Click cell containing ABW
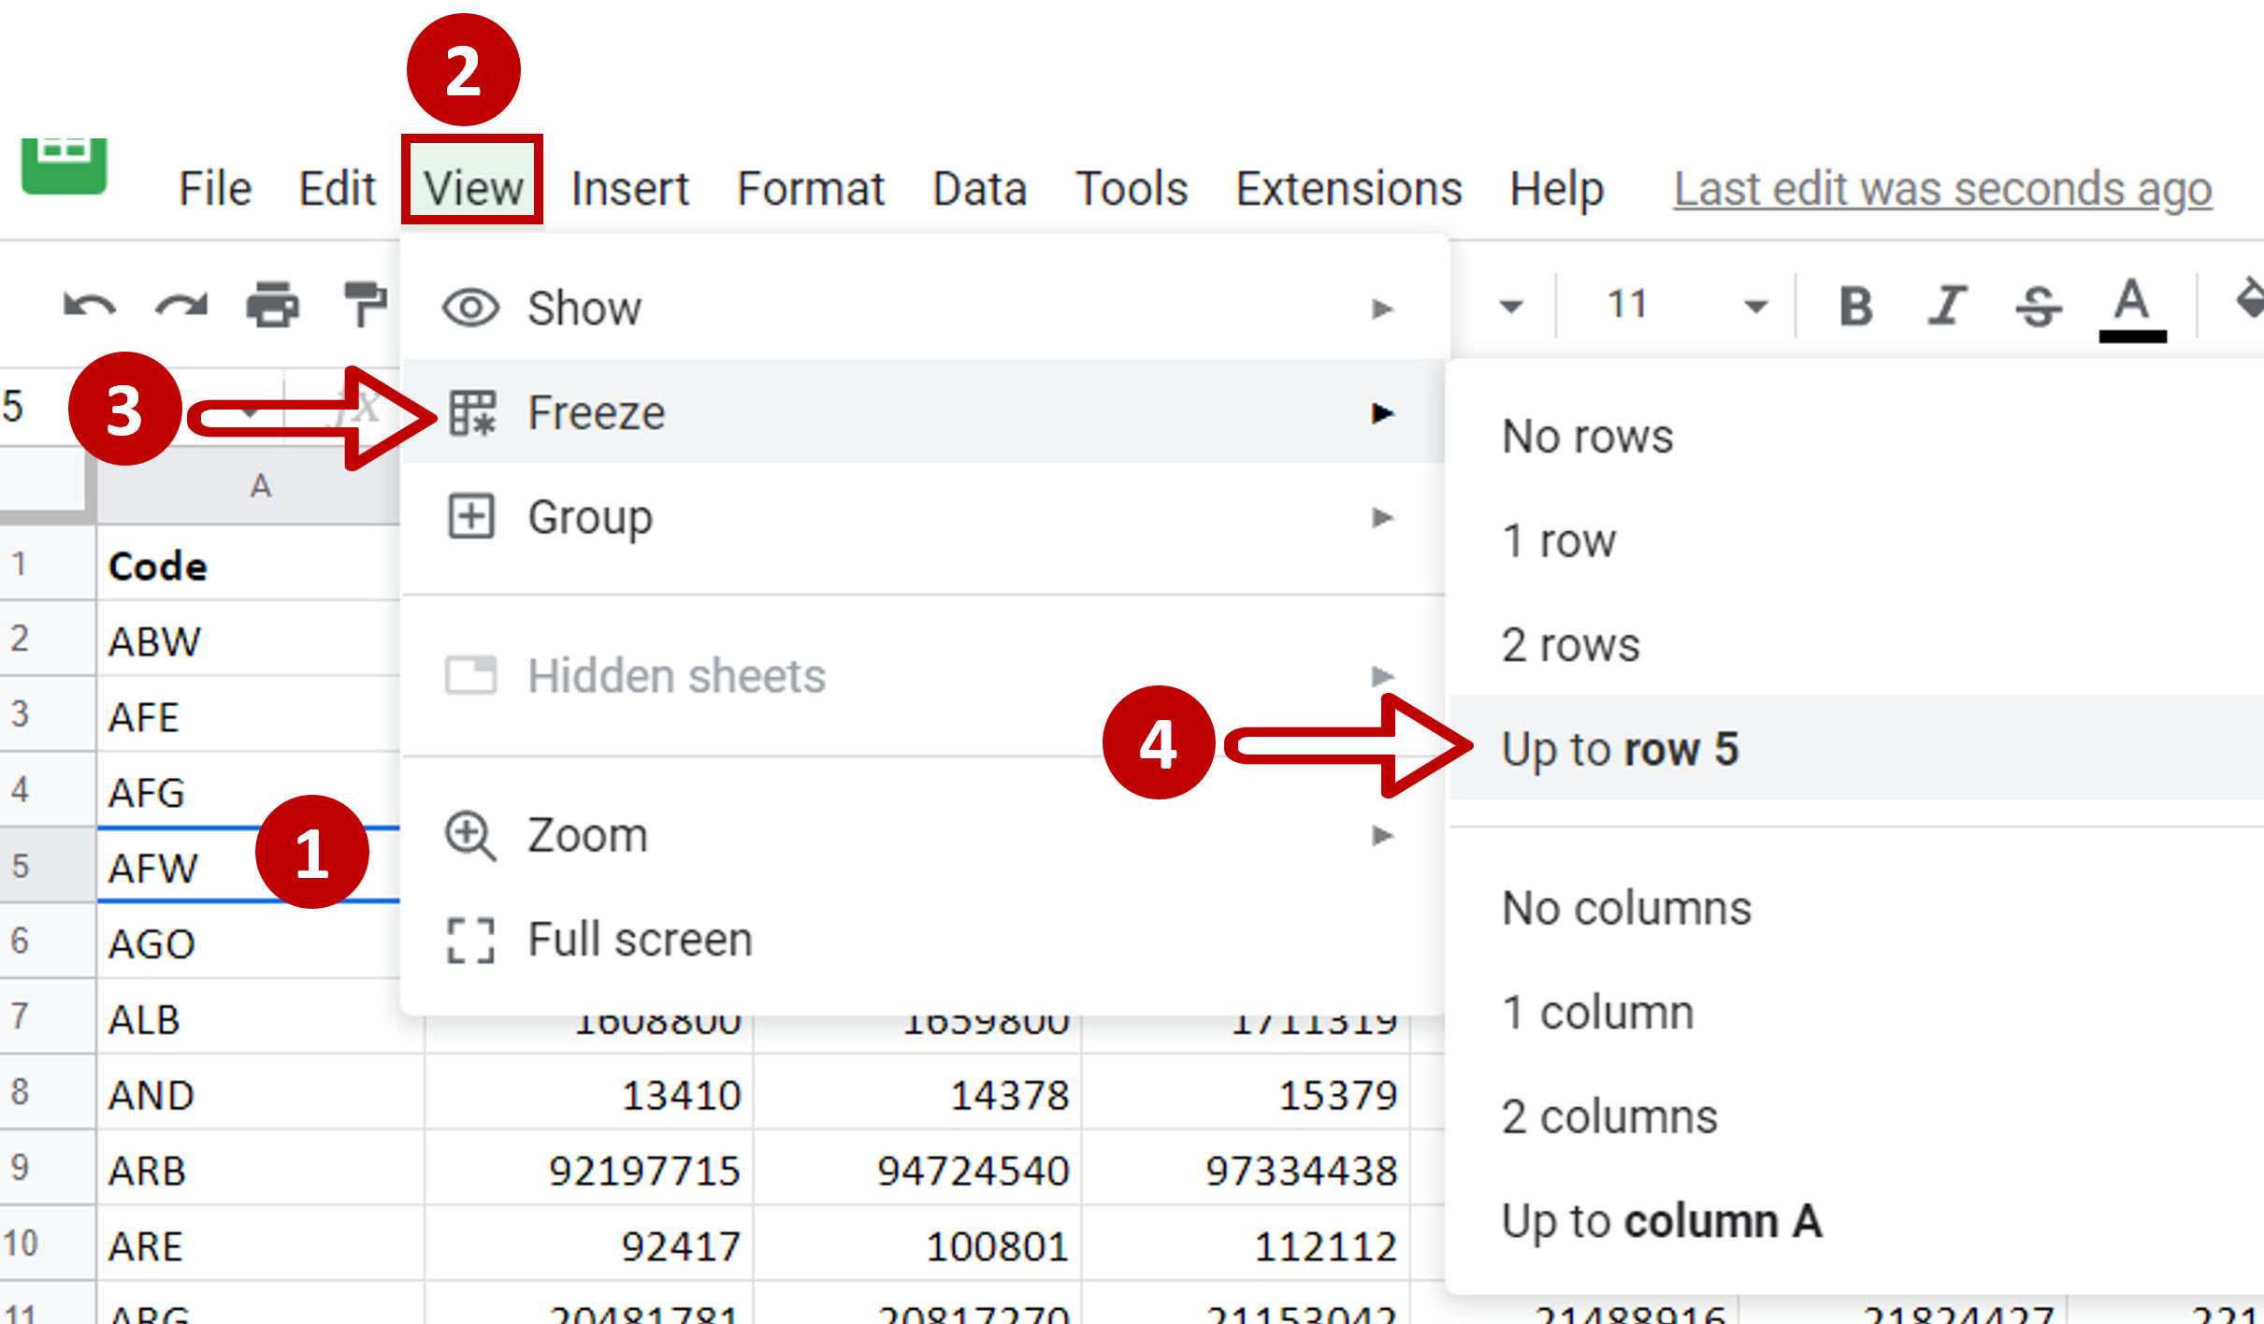 point(249,640)
